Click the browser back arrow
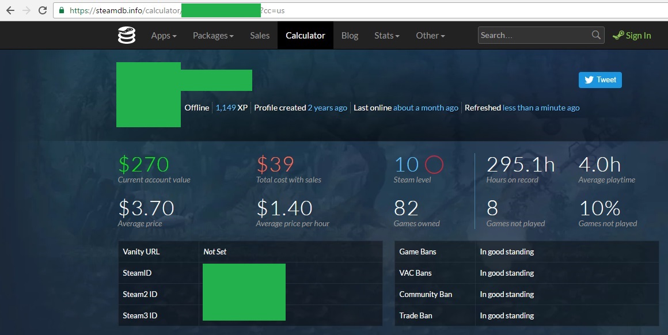This screenshot has width=668, height=335. click(x=10, y=10)
